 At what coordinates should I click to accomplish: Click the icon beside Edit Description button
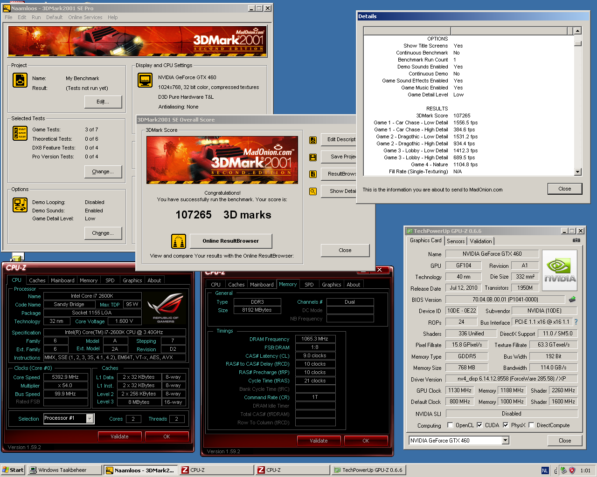[x=313, y=140]
